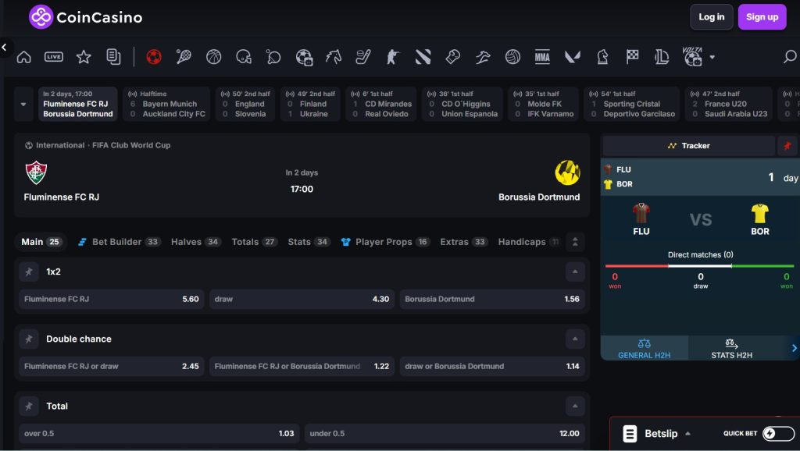
Task: Pin the Tracker widget
Action: pyautogui.click(x=787, y=146)
